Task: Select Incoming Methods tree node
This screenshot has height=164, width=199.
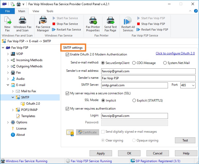Action: pyautogui.click(x=27, y=60)
